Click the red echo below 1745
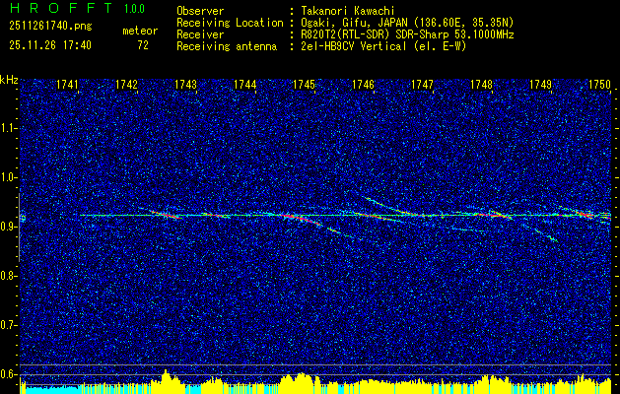Viewport: 620px width, 394px height. [301, 218]
